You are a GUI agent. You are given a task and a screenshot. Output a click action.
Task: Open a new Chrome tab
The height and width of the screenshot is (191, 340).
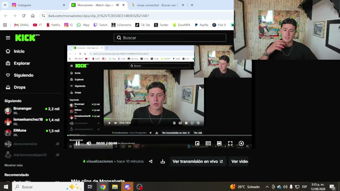pyautogui.click(x=192, y=5)
